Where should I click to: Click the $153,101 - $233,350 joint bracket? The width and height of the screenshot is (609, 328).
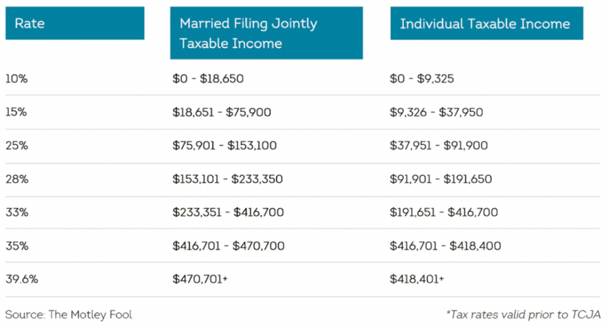228,179
